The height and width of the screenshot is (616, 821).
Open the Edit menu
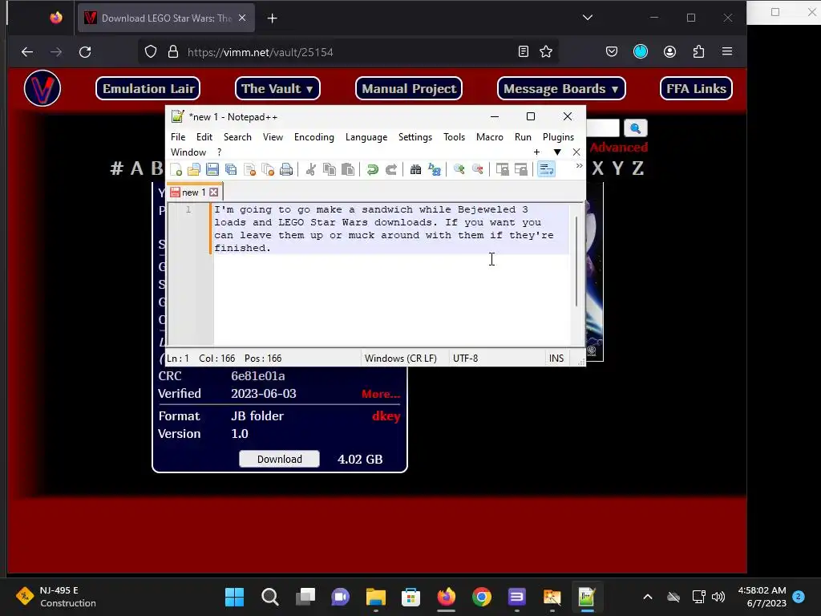pyautogui.click(x=204, y=137)
